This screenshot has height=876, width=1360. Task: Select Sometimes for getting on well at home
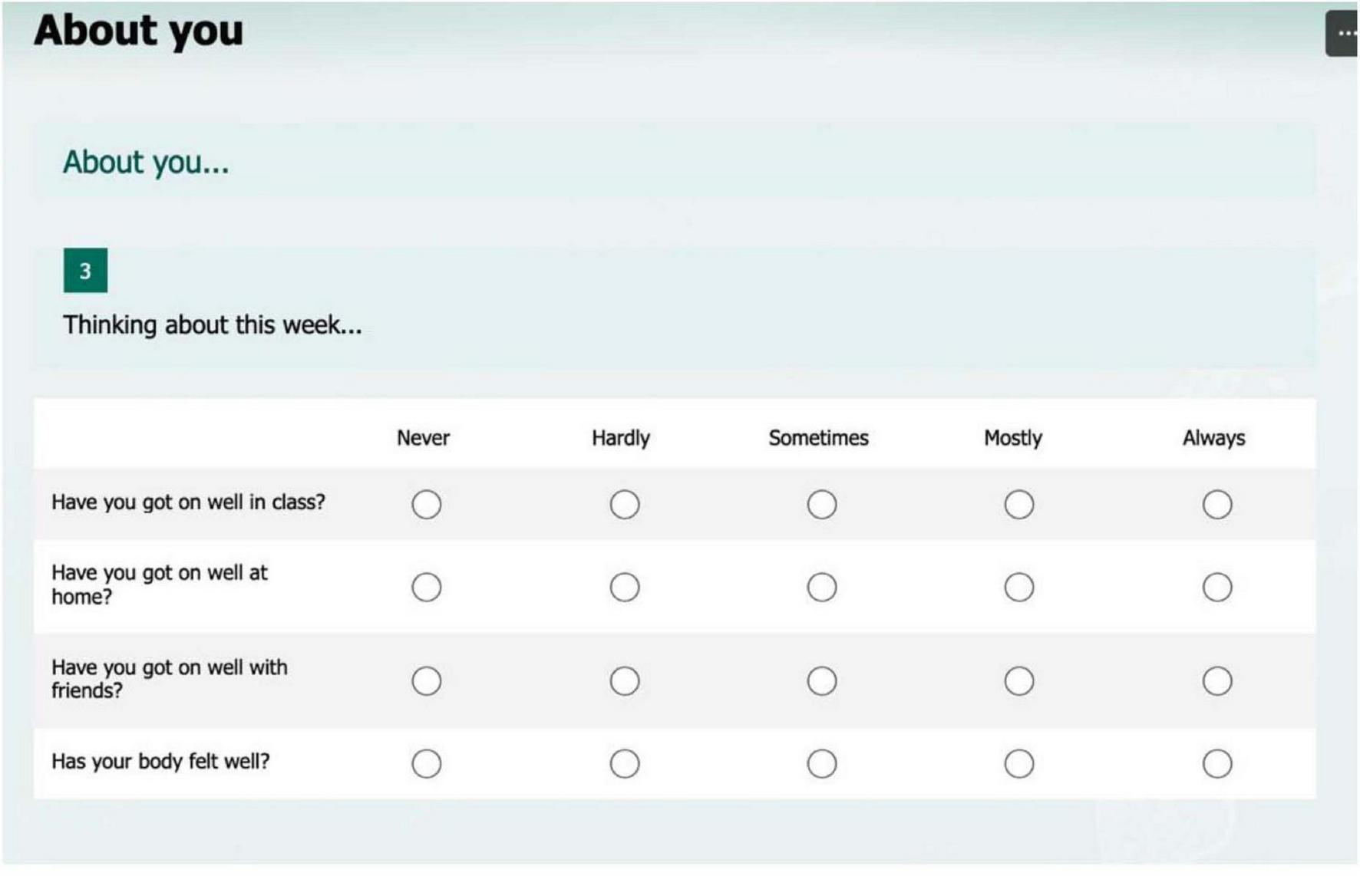click(x=822, y=586)
